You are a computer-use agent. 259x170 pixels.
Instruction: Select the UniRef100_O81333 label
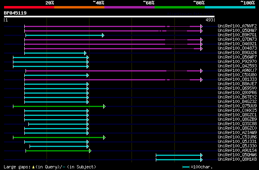click(x=237, y=80)
